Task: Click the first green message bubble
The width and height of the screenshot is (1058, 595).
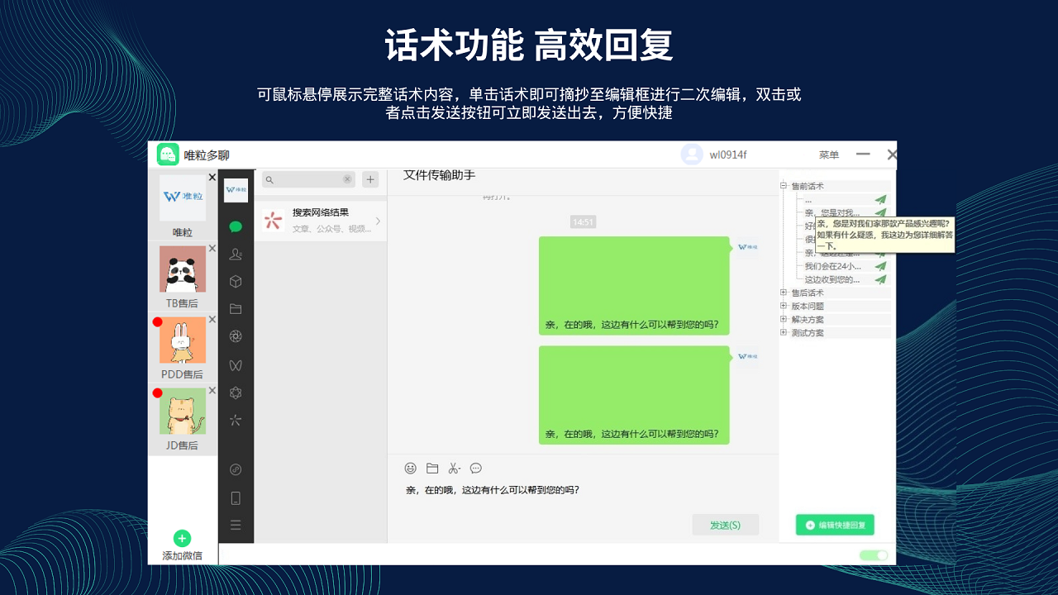Action: coord(634,285)
